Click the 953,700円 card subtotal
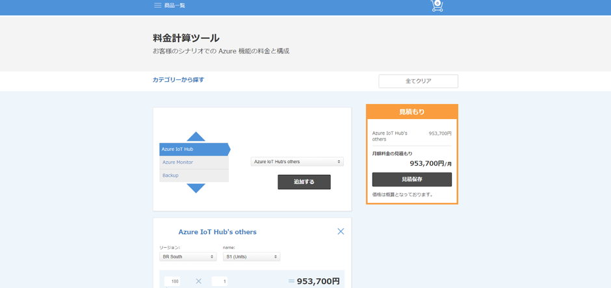The width and height of the screenshot is (611, 288). (x=318, y=281)
